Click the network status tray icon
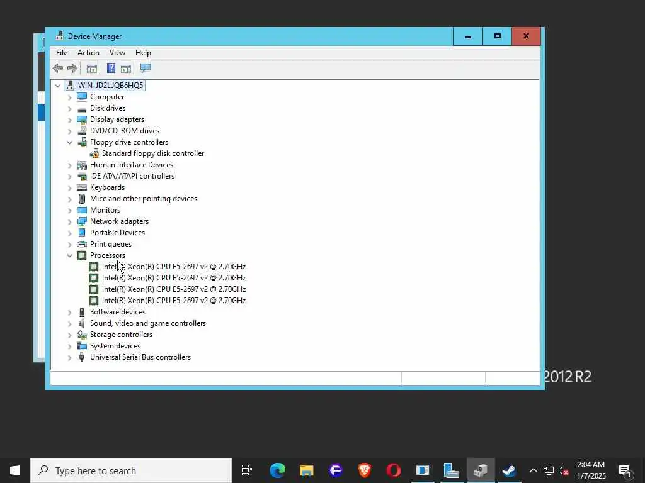This screenshot has width=645, height=483. [549, 470]
